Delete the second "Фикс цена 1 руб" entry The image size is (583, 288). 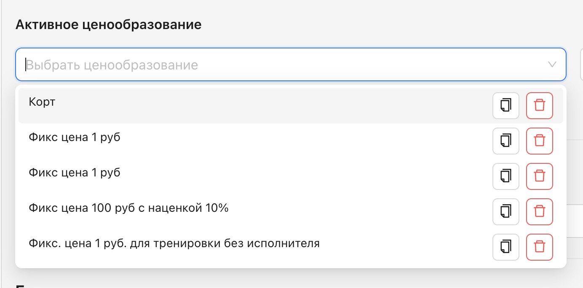click(x=539, y=176)
